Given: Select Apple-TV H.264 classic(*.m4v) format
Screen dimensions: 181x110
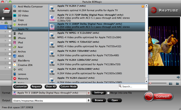Looking at the screenshot, I should coord(97,80).
